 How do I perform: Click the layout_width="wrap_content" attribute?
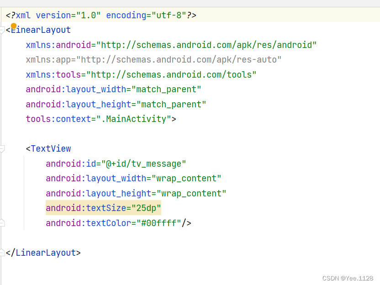tap(133, 179)
